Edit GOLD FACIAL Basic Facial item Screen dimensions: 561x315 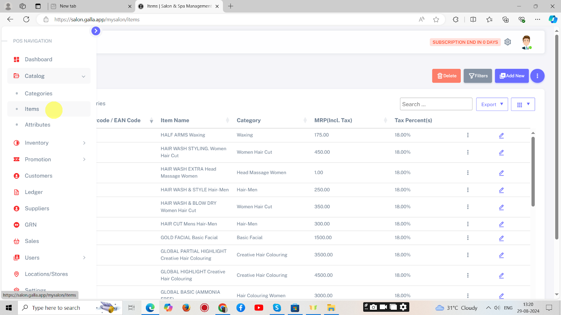coord(501,238)
